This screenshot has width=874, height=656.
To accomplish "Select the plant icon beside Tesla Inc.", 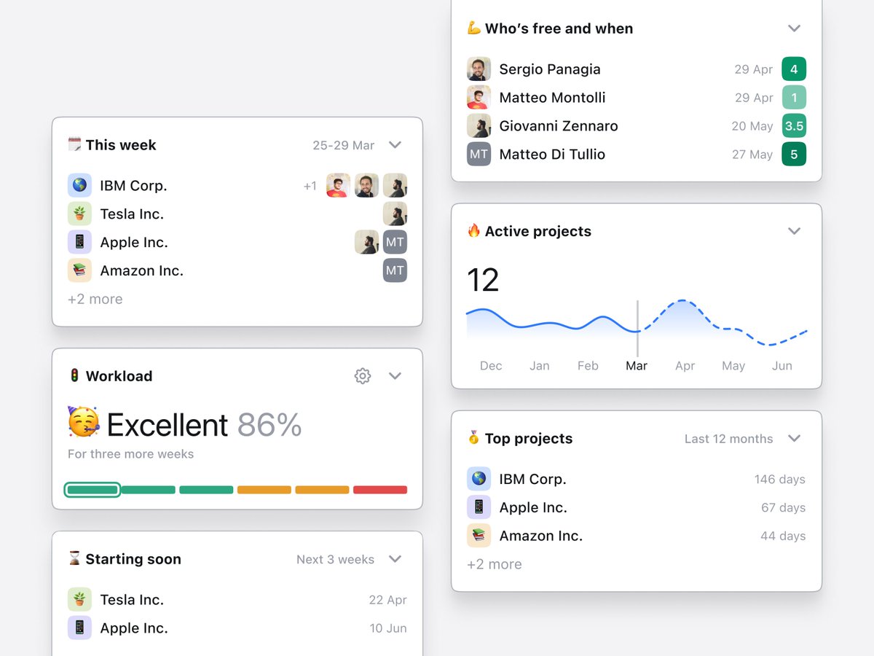I will [79, 214].
